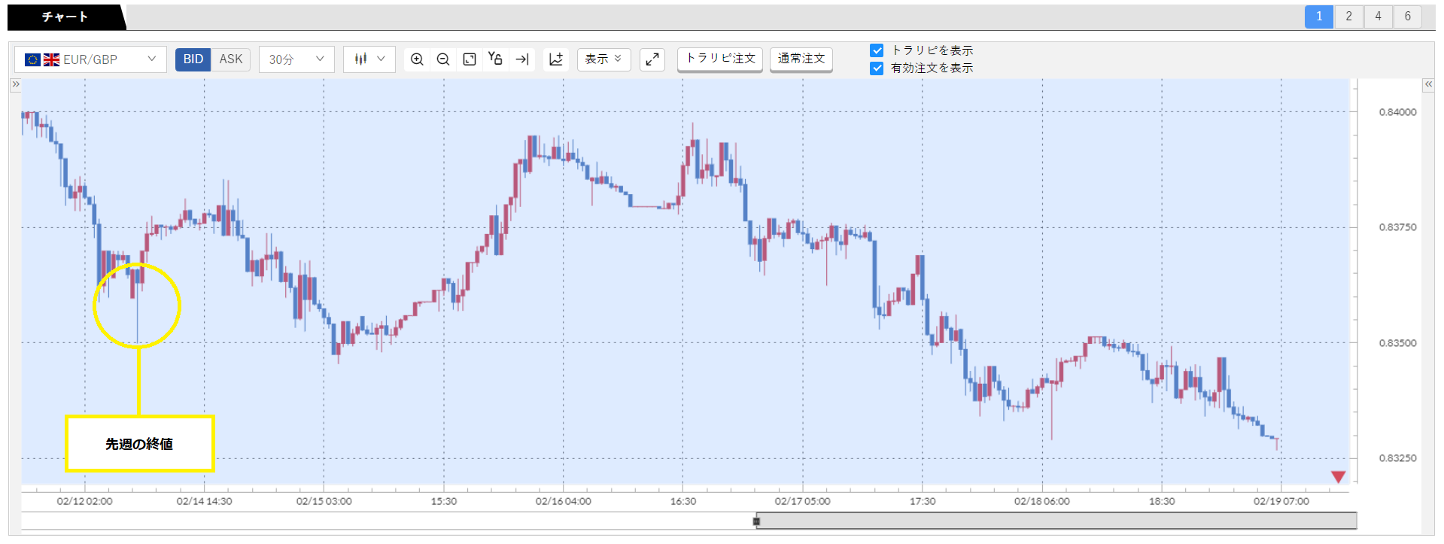Select ASK price toggle
The image size is (1444, 544).
coord(231,59)
